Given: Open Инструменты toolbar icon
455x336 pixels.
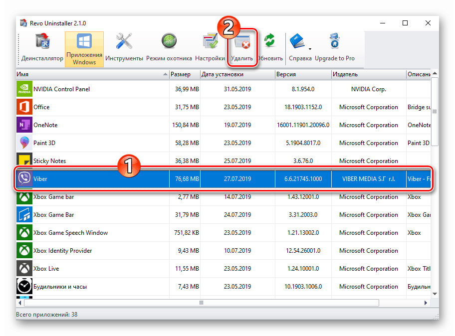Looking at the screenshot, I should pyautogui.click(x=123, y=48).
